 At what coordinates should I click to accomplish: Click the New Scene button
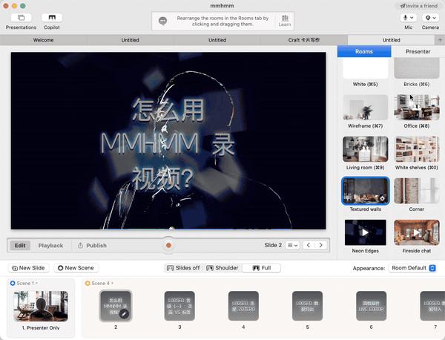[76, 268]
